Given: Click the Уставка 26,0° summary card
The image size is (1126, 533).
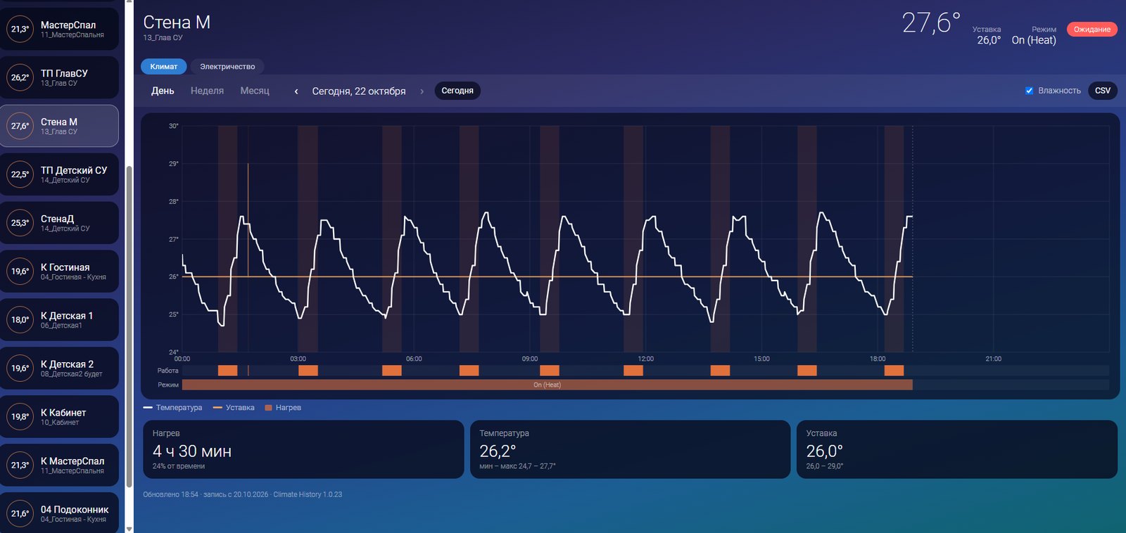Looking at the screenshot, I should tap(957, 449).
